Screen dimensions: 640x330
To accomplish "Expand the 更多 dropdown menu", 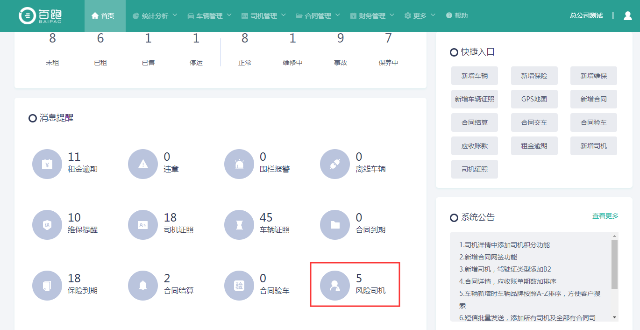I will [420, 16].
